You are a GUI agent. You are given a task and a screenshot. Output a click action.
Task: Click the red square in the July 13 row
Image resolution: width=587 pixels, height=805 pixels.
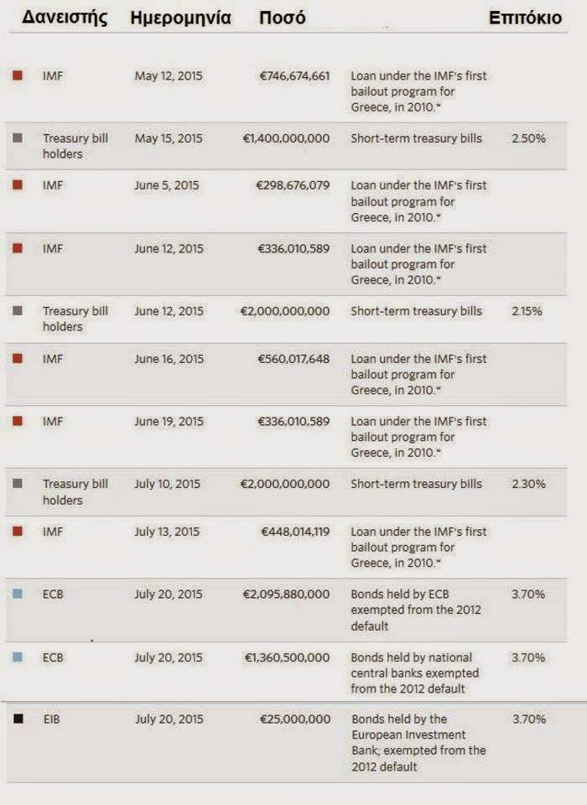coord(18,531)
